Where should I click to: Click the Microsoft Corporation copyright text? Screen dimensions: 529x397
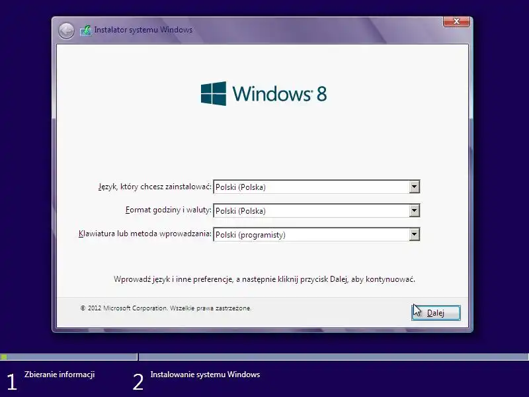tap(166, 308)
